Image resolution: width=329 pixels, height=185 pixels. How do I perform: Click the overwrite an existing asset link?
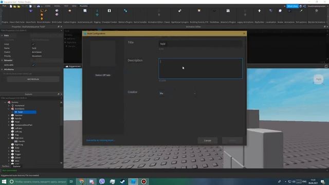101,140
